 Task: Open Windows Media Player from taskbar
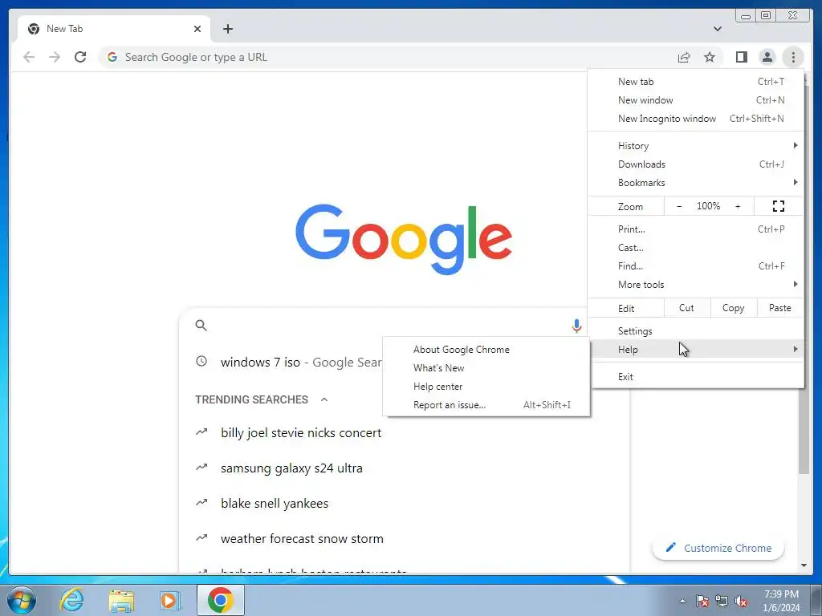pos(170,600)
